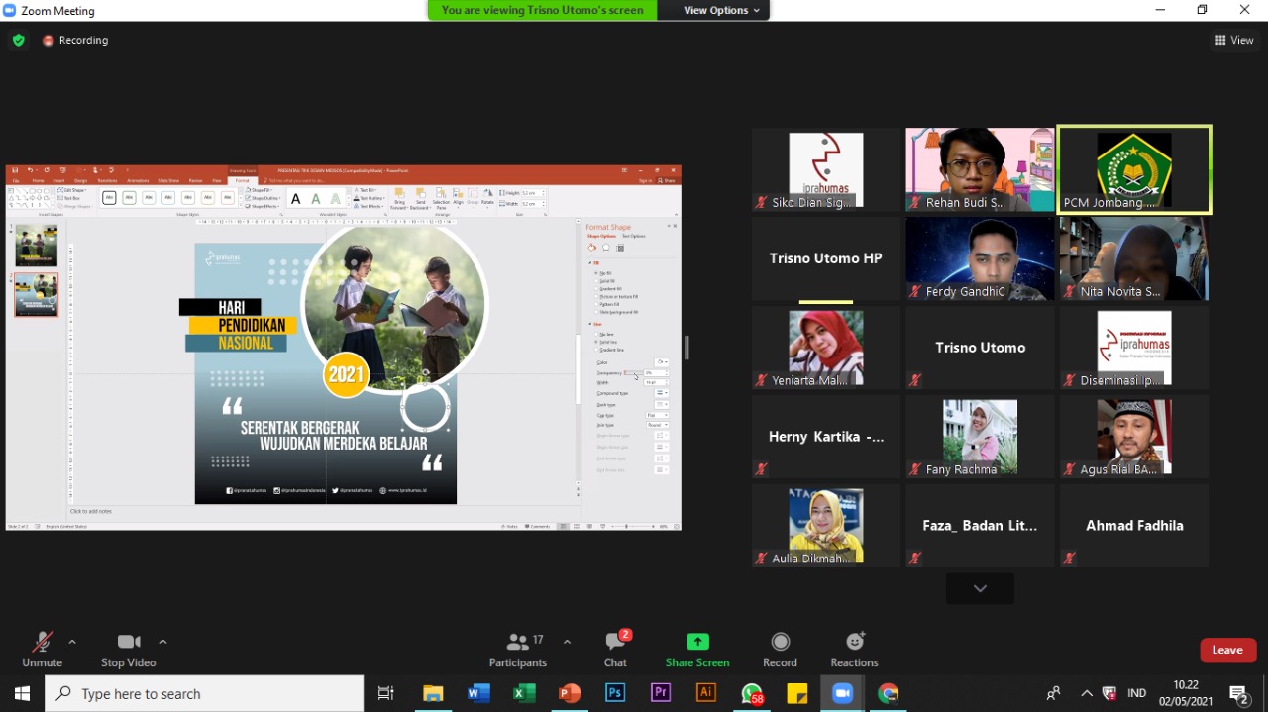Viewport: 1268px width, 712px height.
Task: Change layout using the View button
Action: click(x=1234, y=41)
